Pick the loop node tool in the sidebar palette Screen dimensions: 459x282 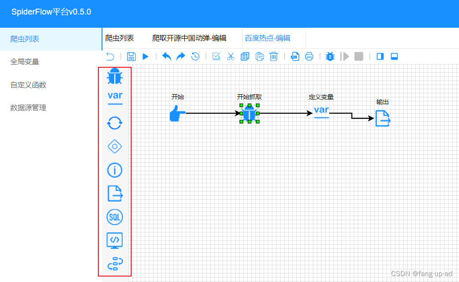tap(114, 123)
